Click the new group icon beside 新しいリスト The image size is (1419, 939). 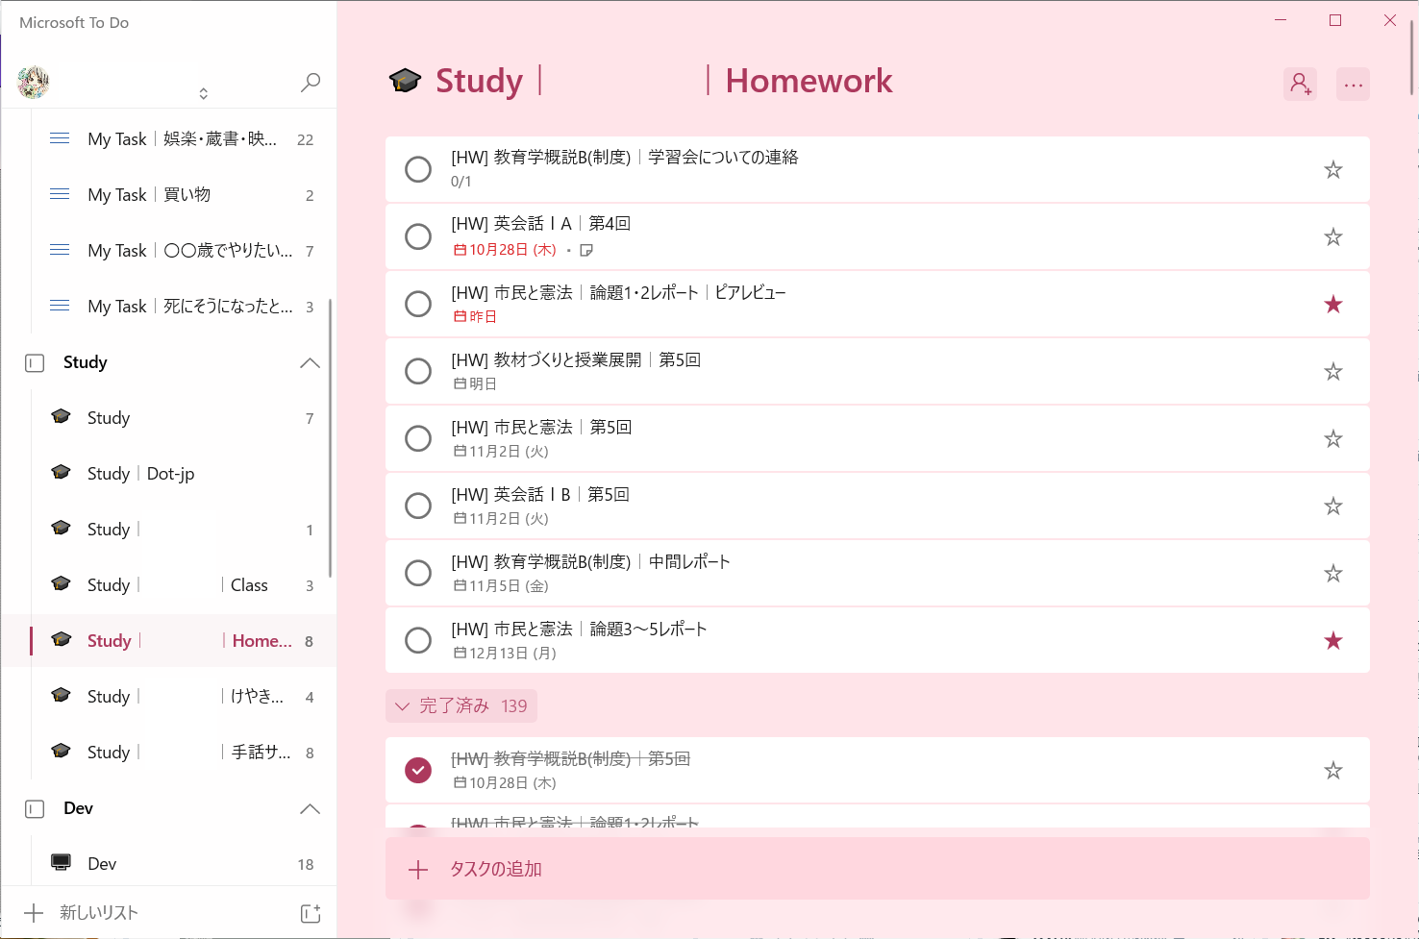click(310, 913)
